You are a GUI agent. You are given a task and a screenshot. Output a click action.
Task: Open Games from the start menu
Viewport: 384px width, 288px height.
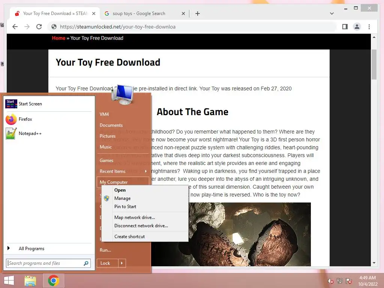[106, 160]
